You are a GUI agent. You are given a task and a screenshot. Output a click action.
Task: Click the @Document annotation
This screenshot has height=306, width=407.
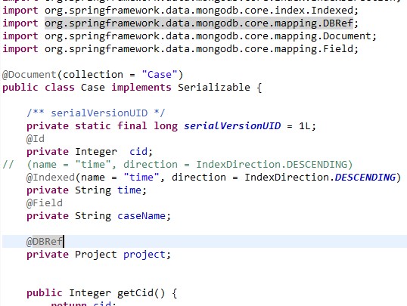point(30,75)
